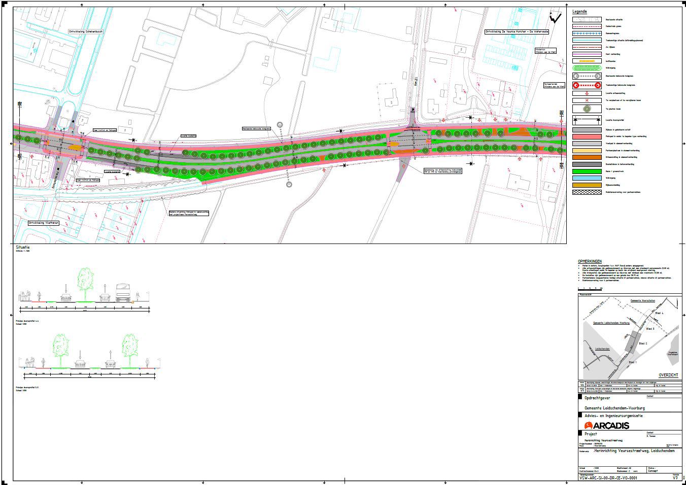
Task: Click the light blue watergang legend swatch
Action: point(587,178)
